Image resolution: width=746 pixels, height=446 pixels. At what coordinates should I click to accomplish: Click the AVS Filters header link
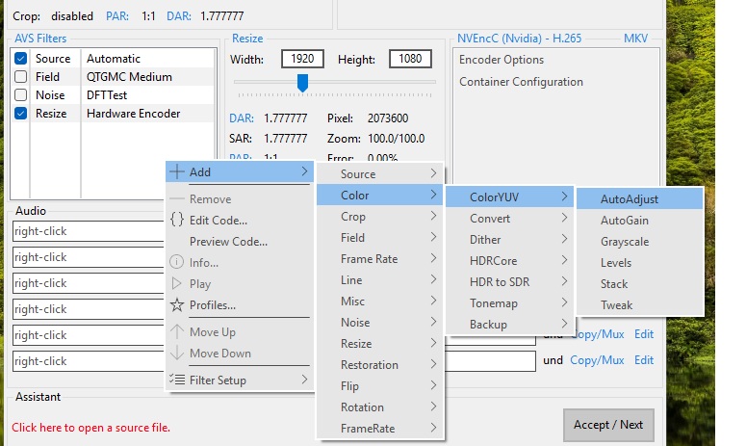[x=40, y=39]
